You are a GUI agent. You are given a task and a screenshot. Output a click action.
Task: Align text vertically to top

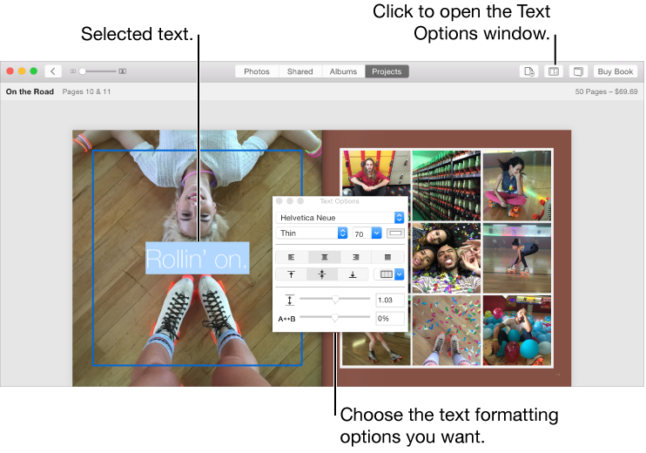tap(292, 274)
